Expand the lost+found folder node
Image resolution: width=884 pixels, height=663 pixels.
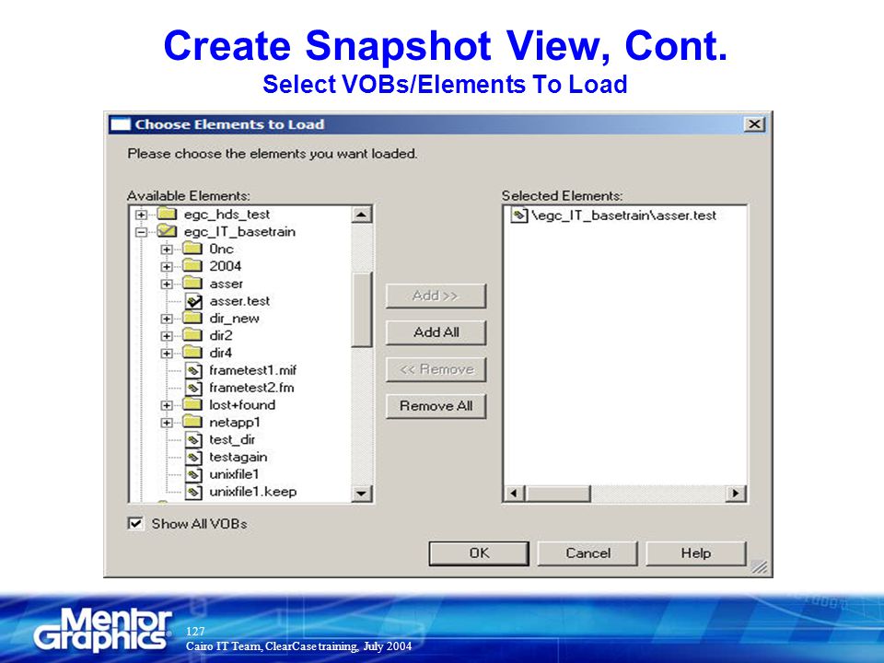167,405
